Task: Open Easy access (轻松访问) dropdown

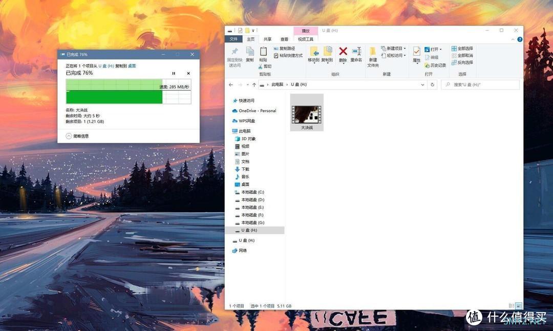Action: pyautogui.click(x=393, y=56)
